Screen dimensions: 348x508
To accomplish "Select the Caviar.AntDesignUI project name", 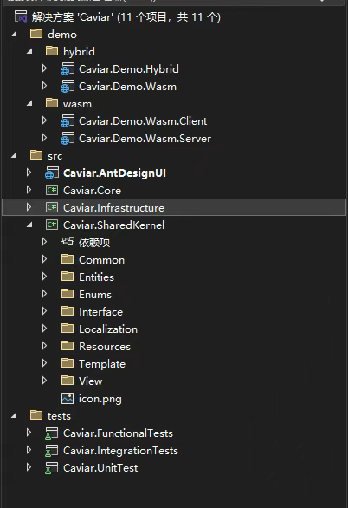I will (x=114, y=173).
